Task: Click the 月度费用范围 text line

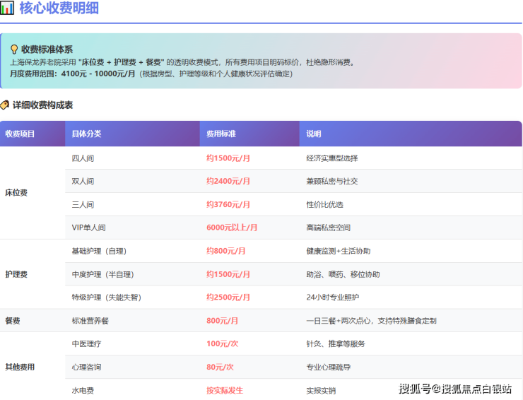Action: [x=151, y=73]
